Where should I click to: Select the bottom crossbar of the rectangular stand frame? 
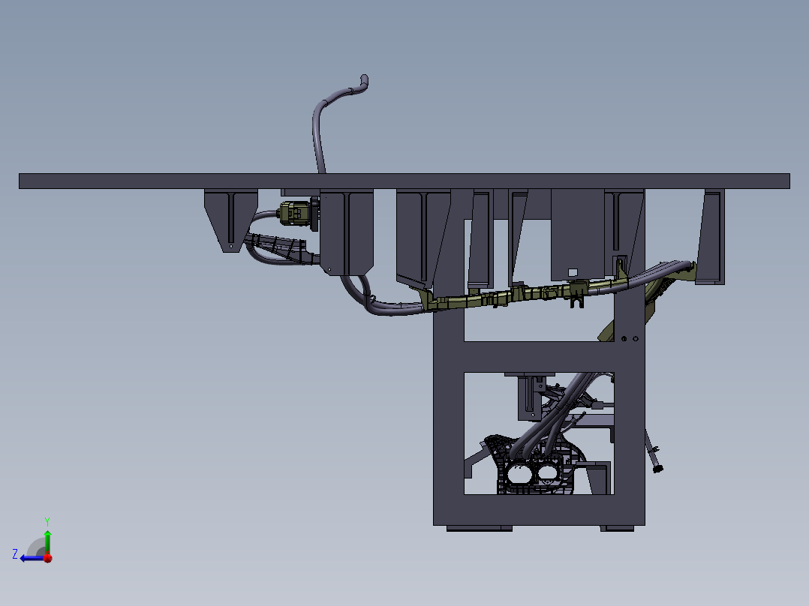pos(539,509)
